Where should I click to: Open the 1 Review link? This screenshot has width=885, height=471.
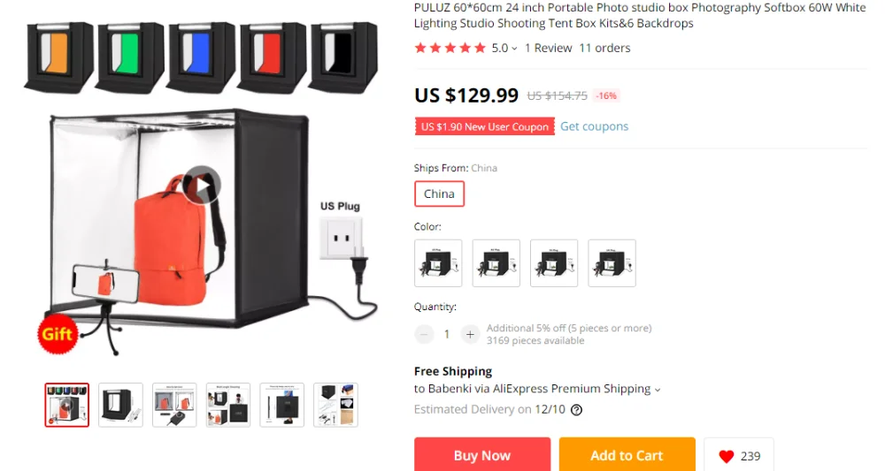point(548,48)
